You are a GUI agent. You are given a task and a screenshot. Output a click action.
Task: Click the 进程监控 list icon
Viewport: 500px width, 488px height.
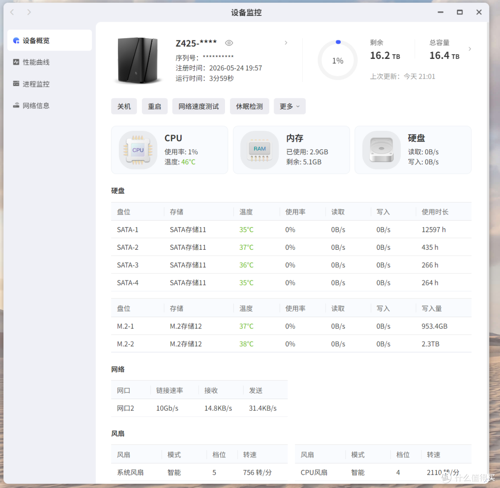[16, 83]
